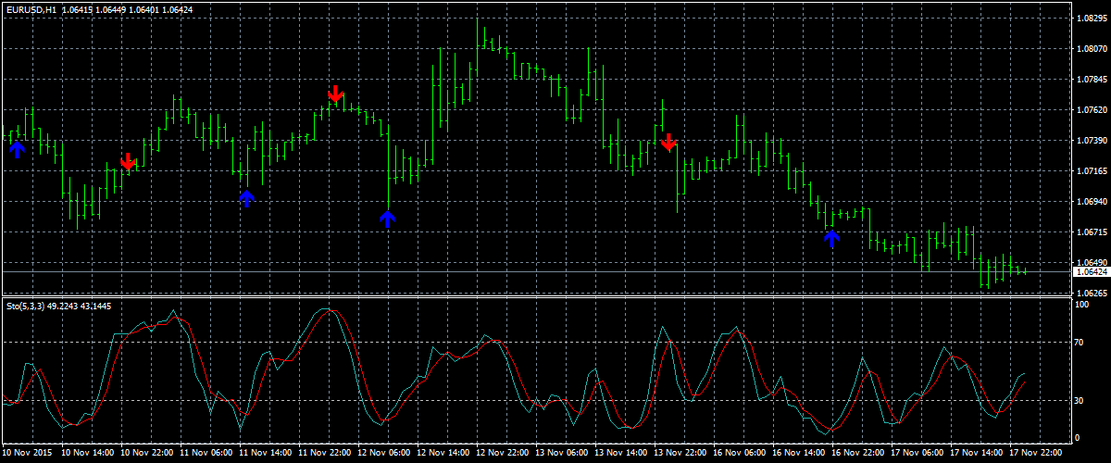1111x463 pixels.
Task: Click the 17 Nov 22:00 time label
Action: tap(1036, 453)
